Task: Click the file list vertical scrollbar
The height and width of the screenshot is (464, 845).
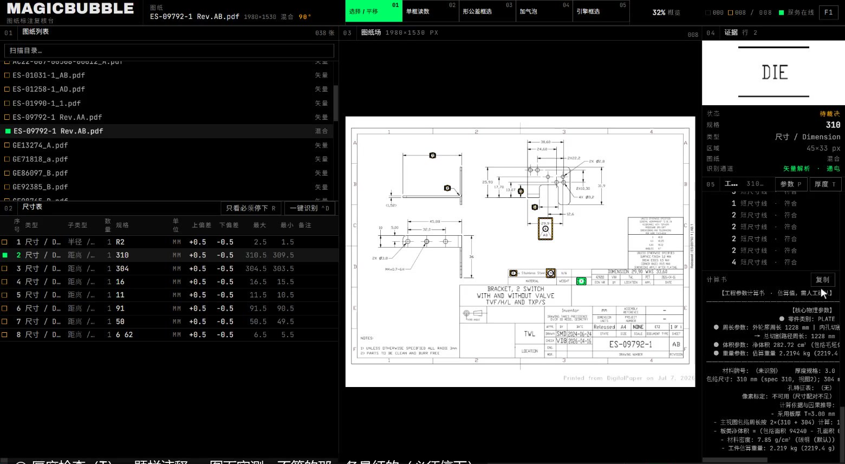Action: click(336, 103)
